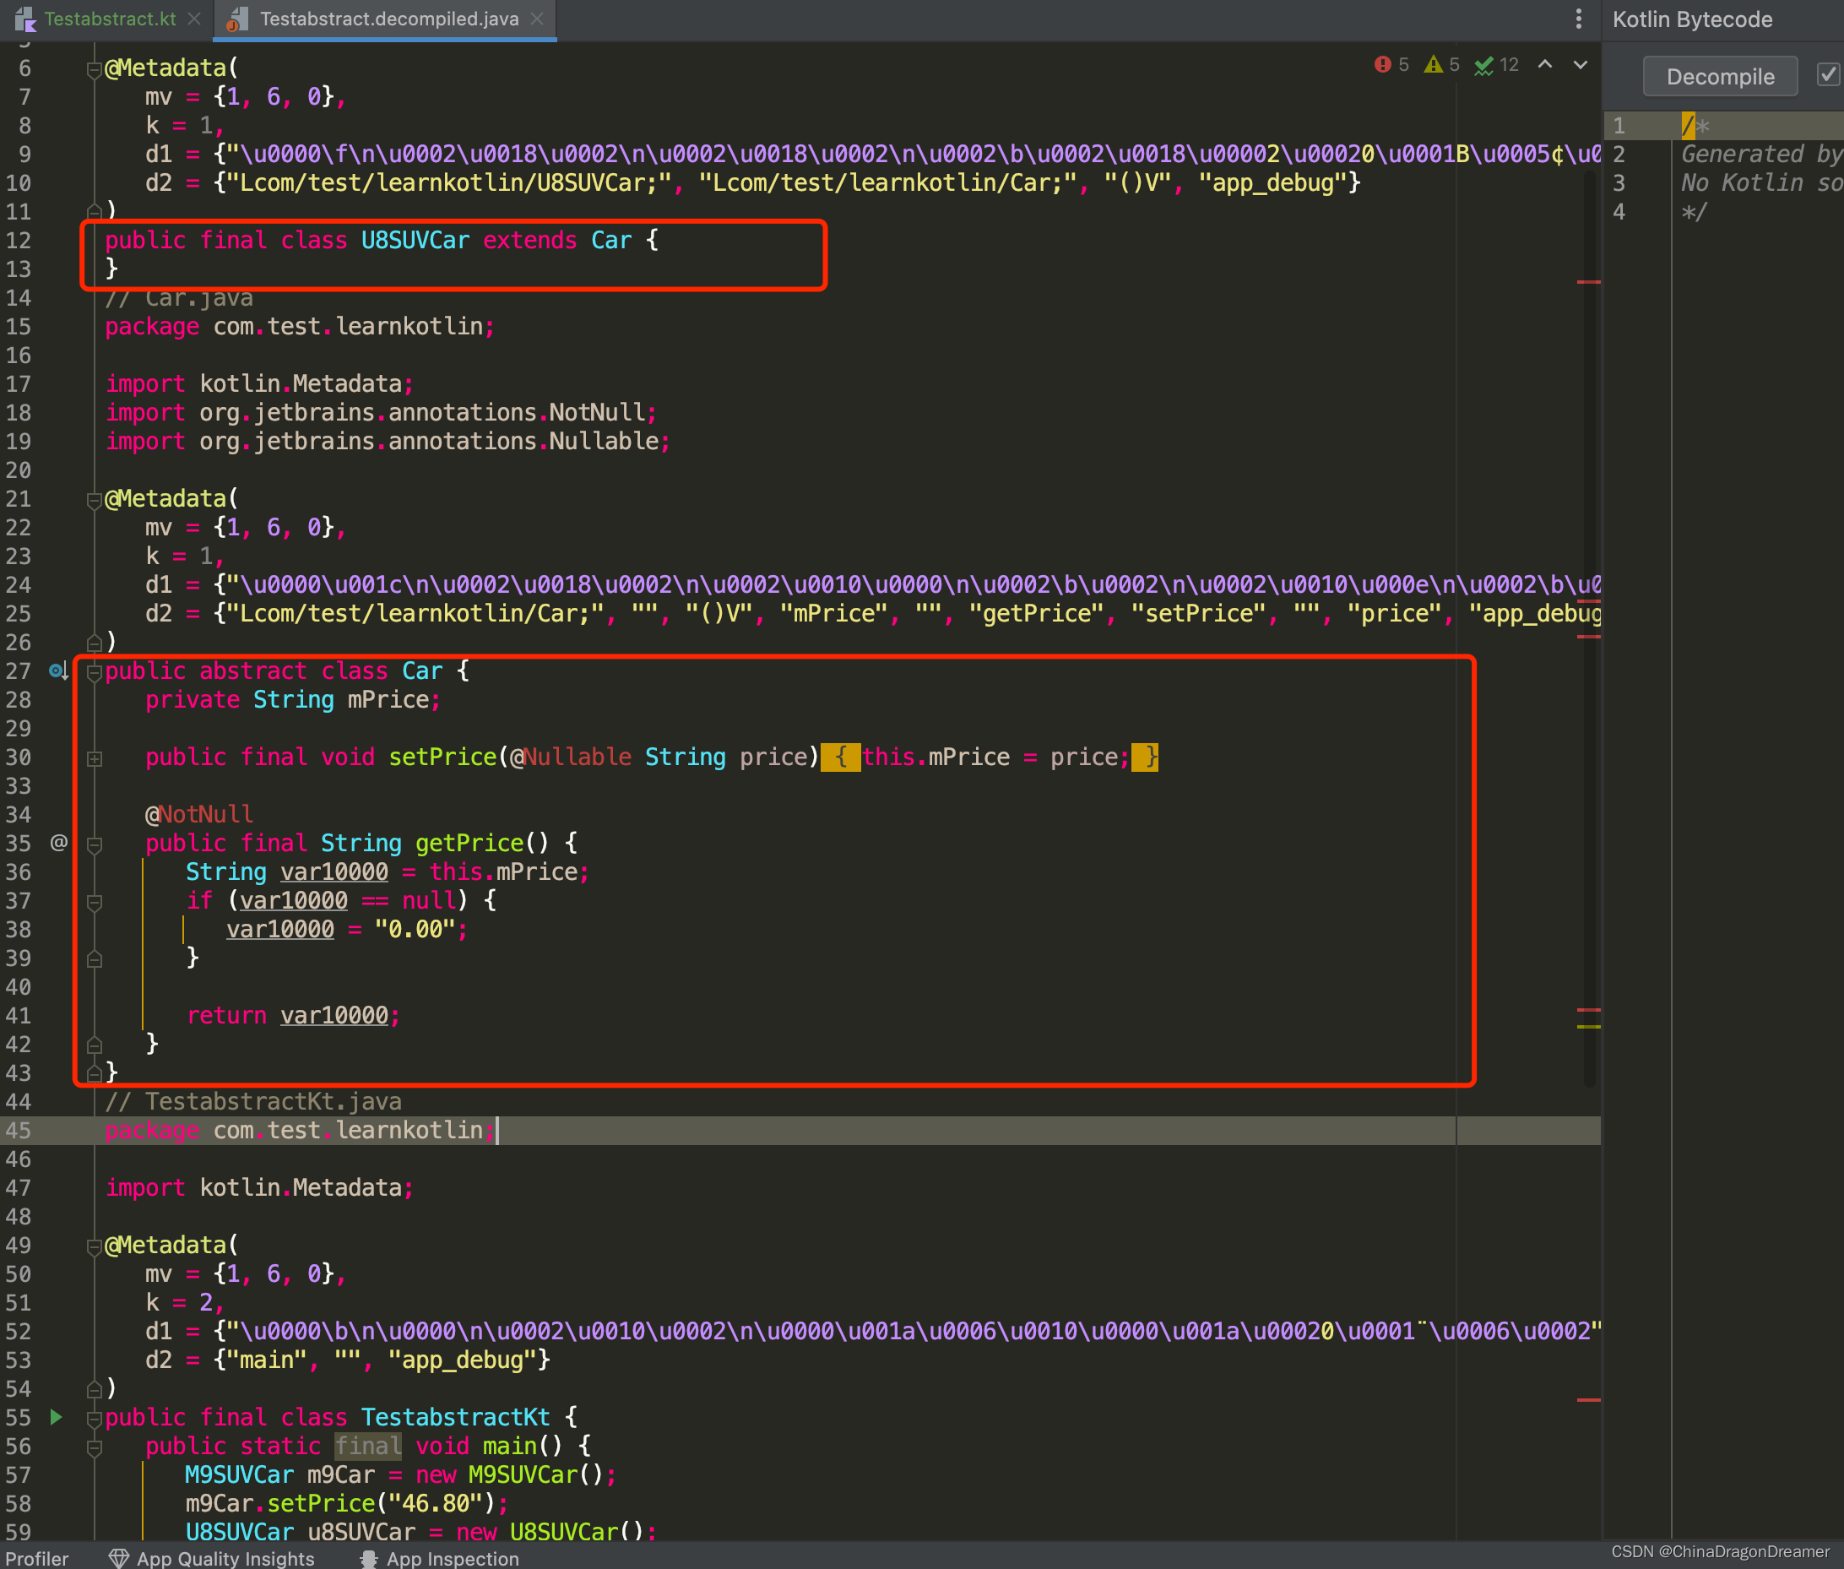This screenshot has width=1844, height=1569.
Task: Open the editor tabs more-options menu
Action: 1578,19
